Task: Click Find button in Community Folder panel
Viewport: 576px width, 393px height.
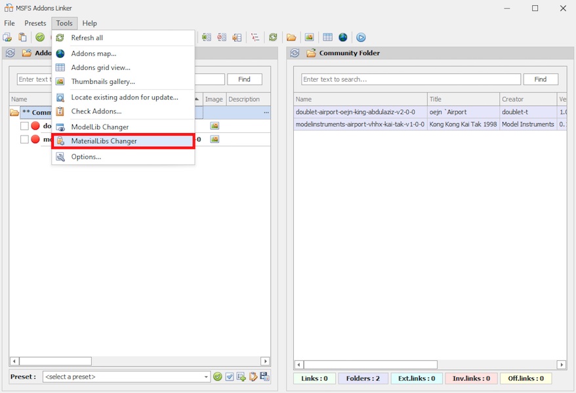Action: click(x=541, y=79)
